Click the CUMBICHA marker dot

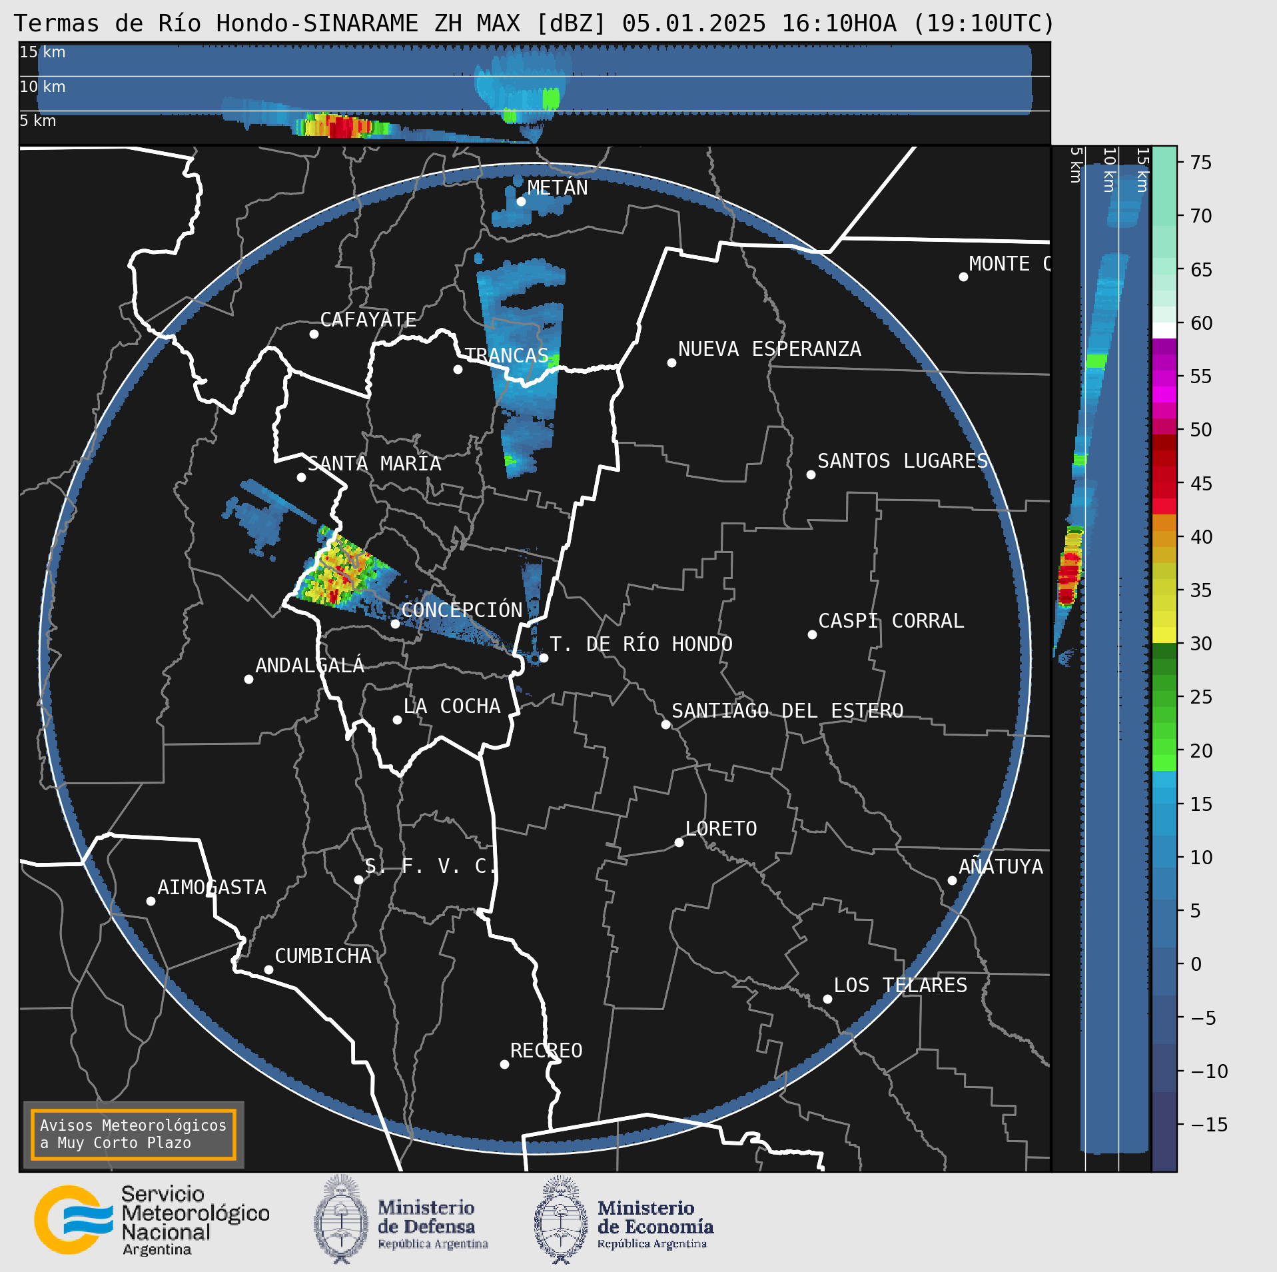(x=268, y=969)
